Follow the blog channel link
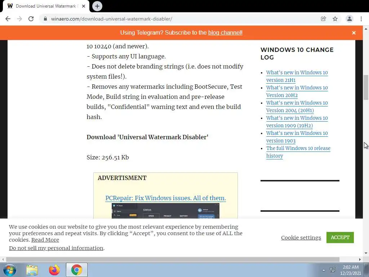Viewport: 369px width, 277px height. (225, 33)
